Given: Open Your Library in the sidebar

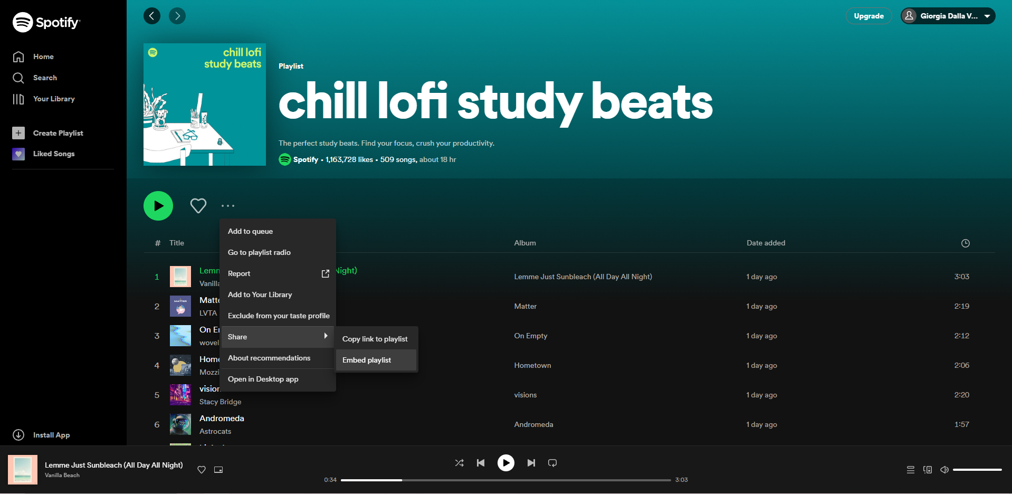Looking at the screenshot, I should click(x=54, y=99).
